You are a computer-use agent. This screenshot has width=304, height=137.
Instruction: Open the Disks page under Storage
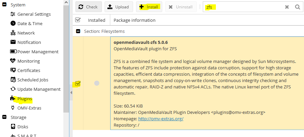coord(23,127)
